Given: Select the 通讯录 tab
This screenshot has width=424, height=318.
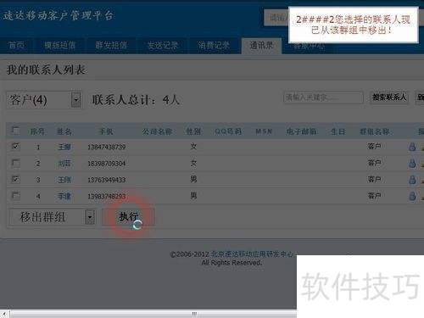Looking at the screenshot, I should coord(261,45).
